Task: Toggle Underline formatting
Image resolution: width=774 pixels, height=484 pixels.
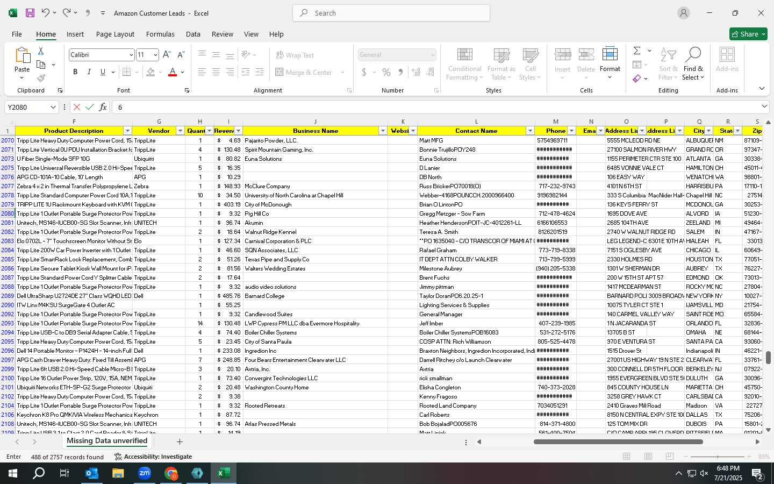Action: point(103,72)
